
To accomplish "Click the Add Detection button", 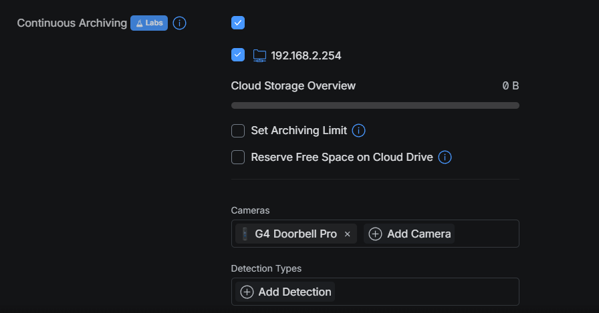I will [285, 292].
